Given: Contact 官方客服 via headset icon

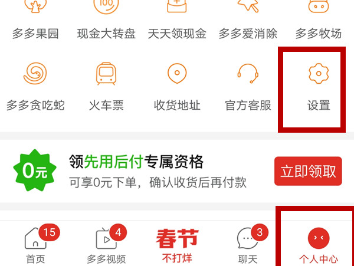Looking at the screenshot, I should pos(248,73).
